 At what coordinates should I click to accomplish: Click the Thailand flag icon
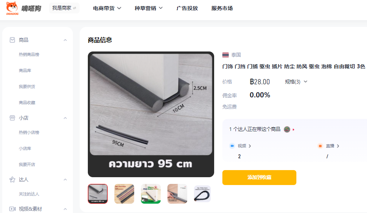click(225, 55)
